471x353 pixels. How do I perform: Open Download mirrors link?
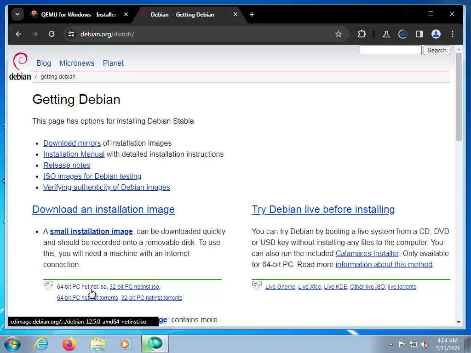72,143
